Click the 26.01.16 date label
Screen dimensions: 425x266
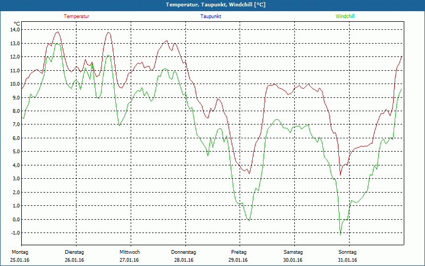coord(74,260)
